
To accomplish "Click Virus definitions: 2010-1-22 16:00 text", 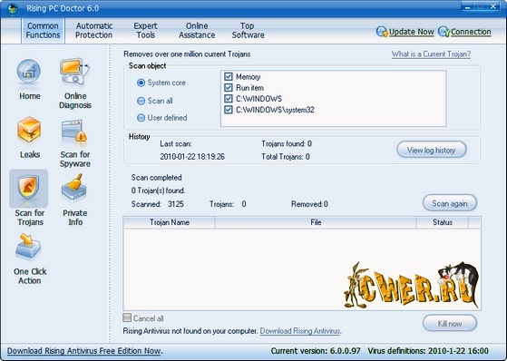I will [428, 351].
